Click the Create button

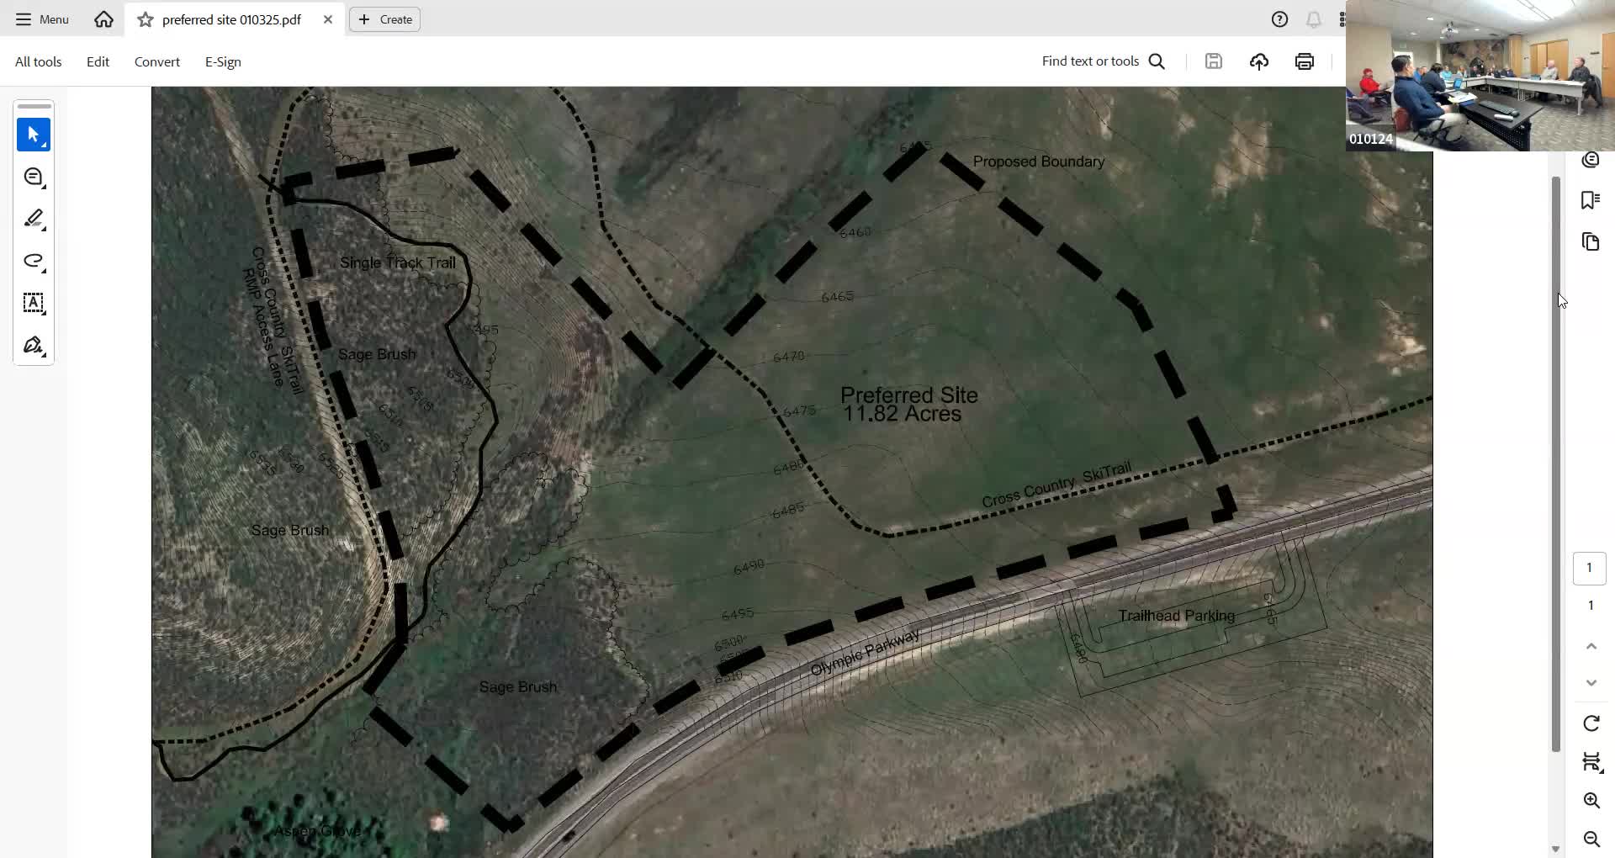(385, 19)
